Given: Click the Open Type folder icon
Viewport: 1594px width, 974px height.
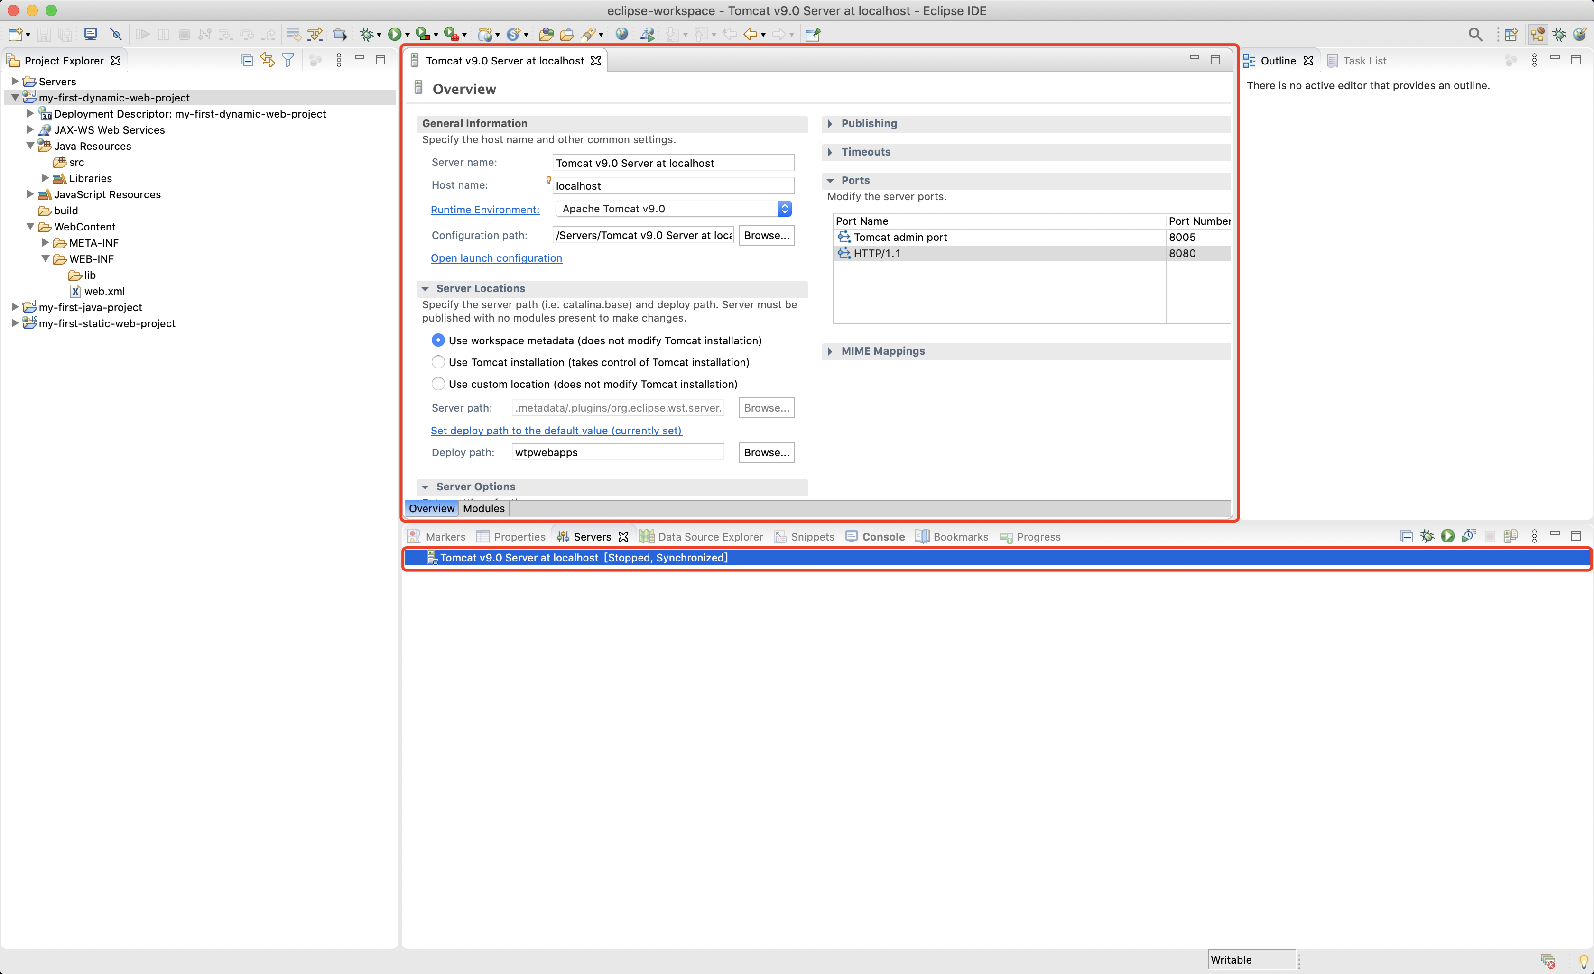Looking at the screenshot, I should click(x=546, y=34).
